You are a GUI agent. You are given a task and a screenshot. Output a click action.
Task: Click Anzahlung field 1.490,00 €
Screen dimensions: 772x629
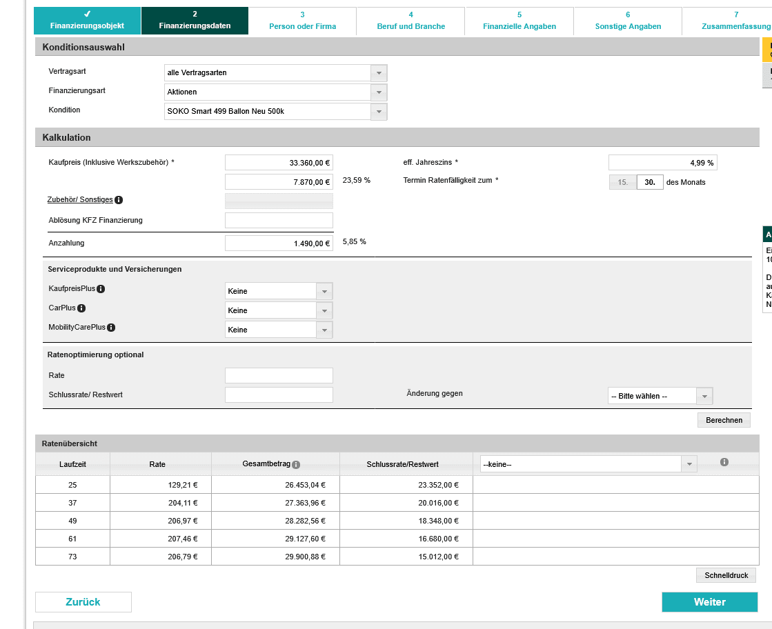coord(279,243)
